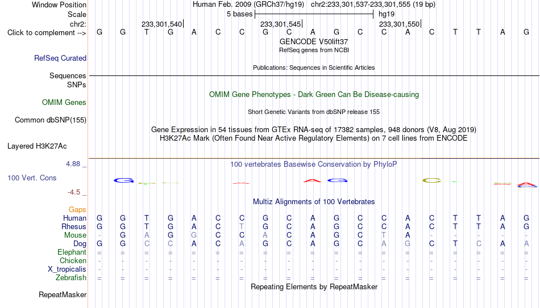The height and width of the screenshot is (308, 540).
Task: Open the 100 Vert. Cons track settings
Action: pyautogui.click(x=32, y=178)
